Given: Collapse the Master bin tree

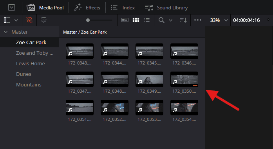Looking at the screenshot, I should coord(6,32).
